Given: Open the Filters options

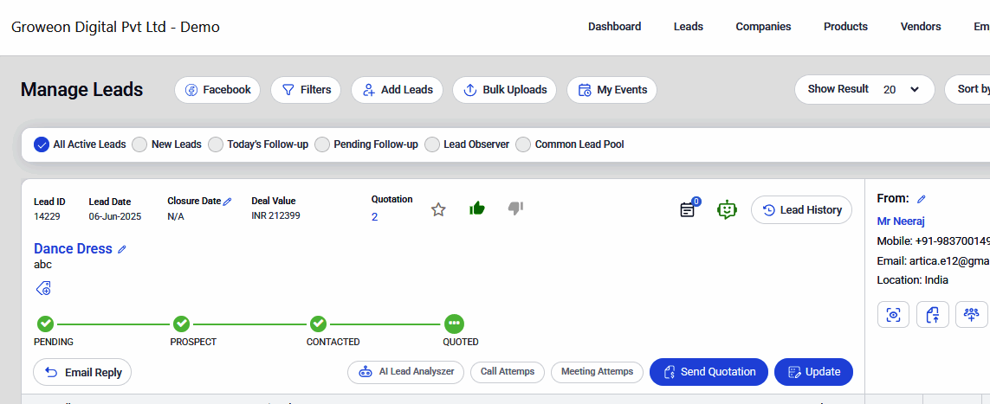Looking at the screenshot, I should pyautogui.click(x=306, y=90).
